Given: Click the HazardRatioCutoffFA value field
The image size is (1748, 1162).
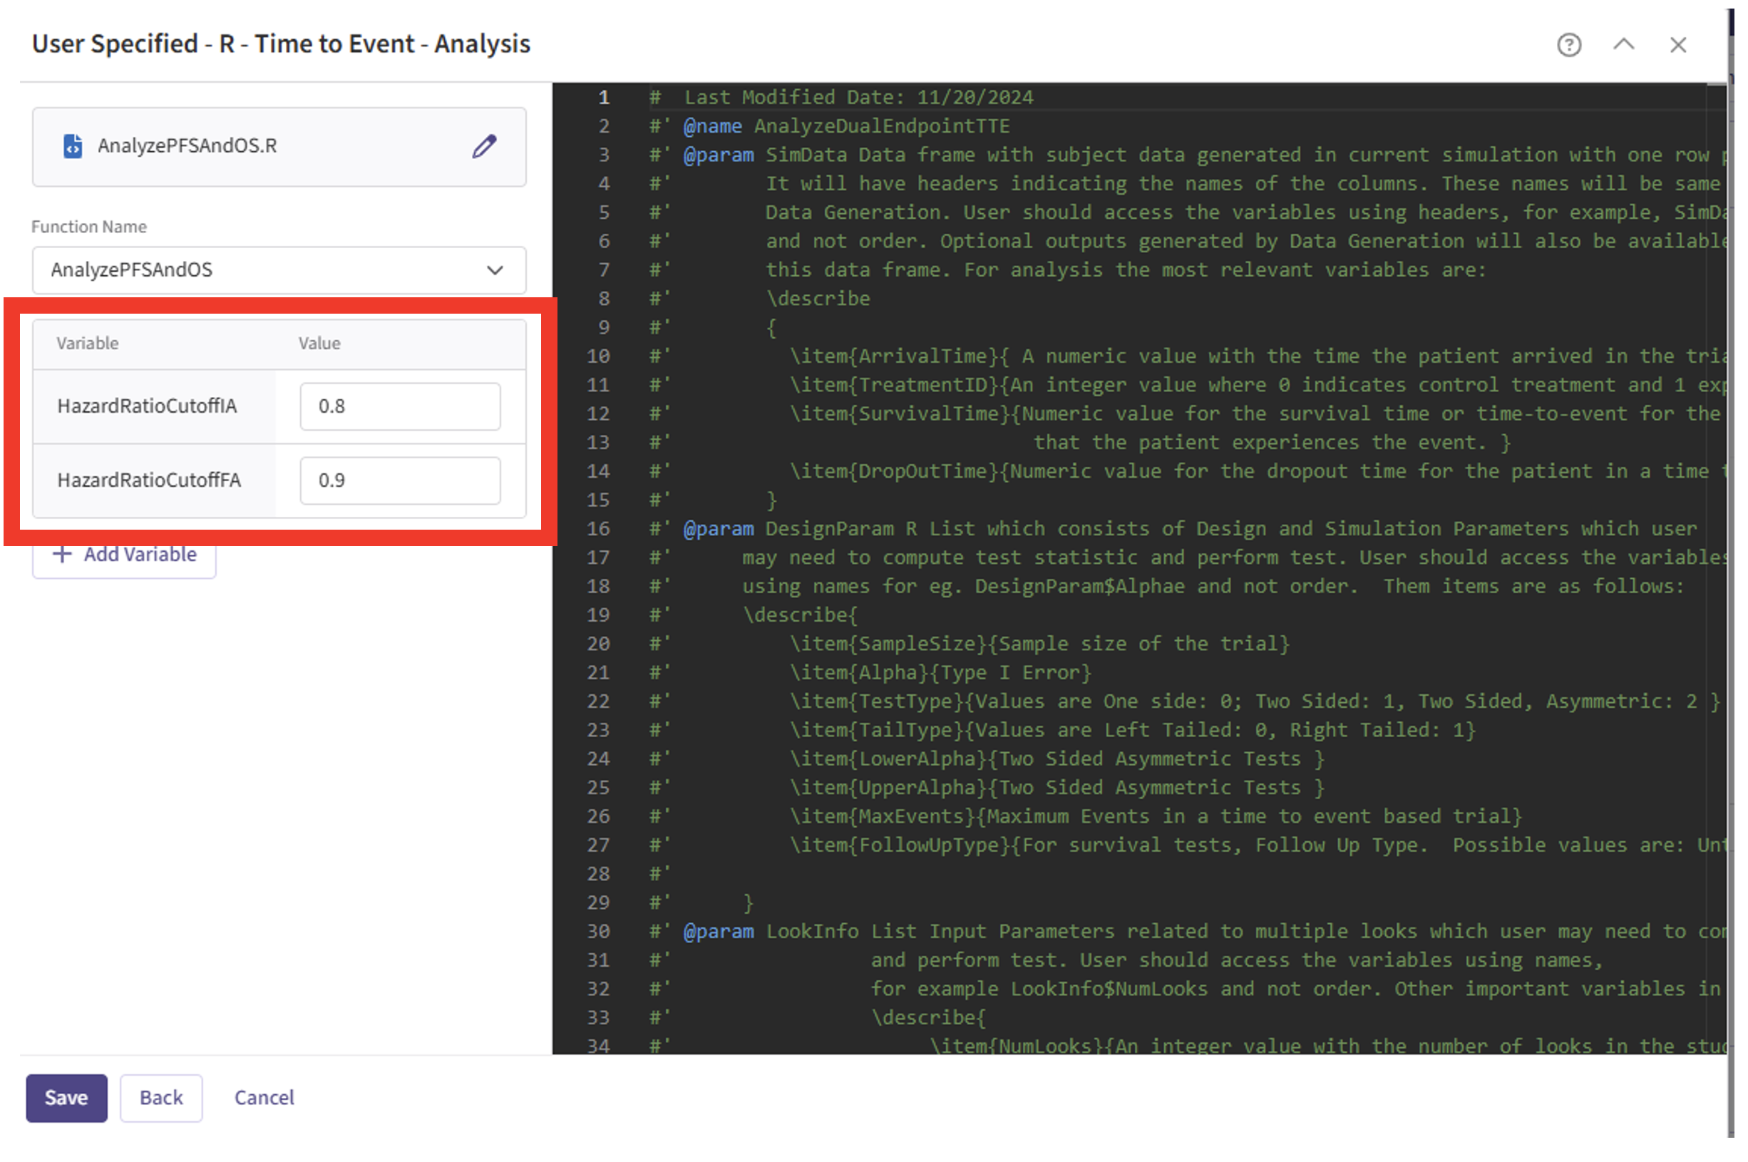Looking at the screenshot, I should 399,480.
